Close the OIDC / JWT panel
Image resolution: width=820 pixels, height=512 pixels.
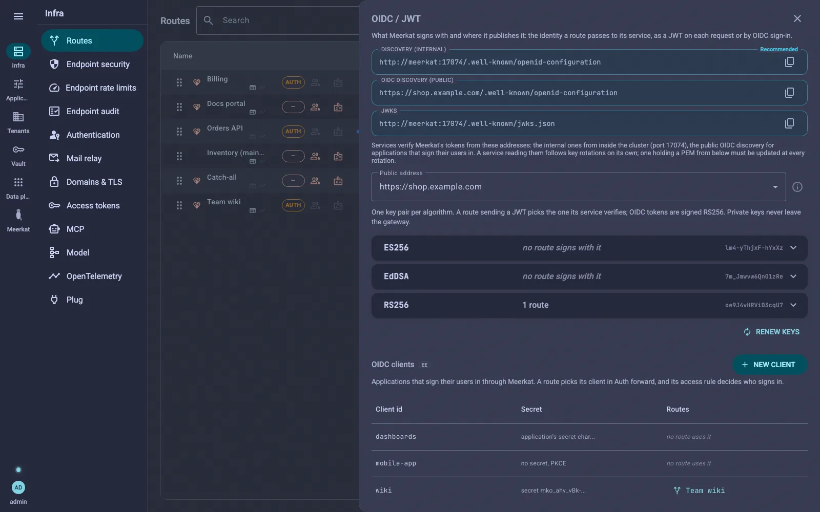[797, 18]
